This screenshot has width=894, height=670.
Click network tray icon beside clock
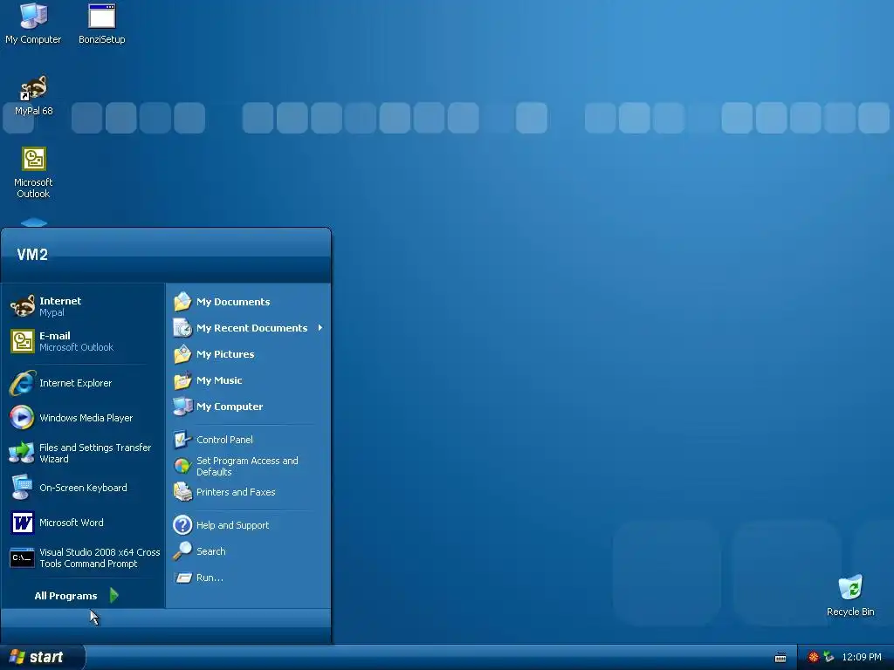click(x=829, y=657)
